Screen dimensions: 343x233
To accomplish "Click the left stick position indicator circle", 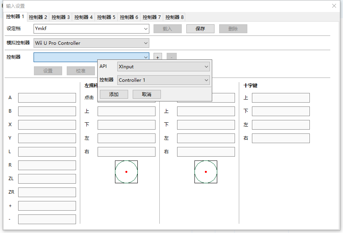I will pyautogui.click(x=126, y=172).
